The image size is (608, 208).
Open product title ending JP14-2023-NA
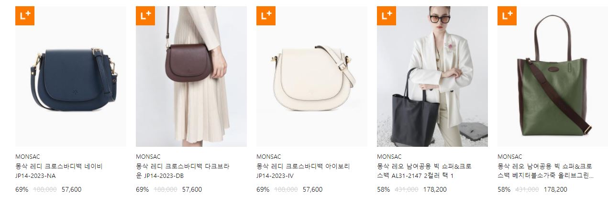[x=59, y=171]
